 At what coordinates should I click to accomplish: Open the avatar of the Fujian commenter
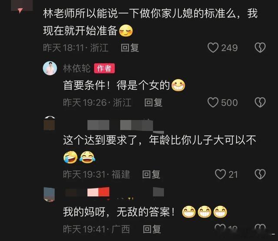click(49, 124)
